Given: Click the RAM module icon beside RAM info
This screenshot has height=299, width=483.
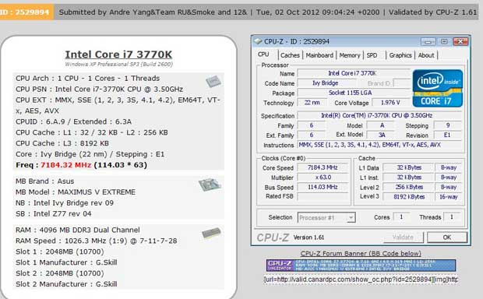Looking at the screenshot, I should click(x=211, y=234).
